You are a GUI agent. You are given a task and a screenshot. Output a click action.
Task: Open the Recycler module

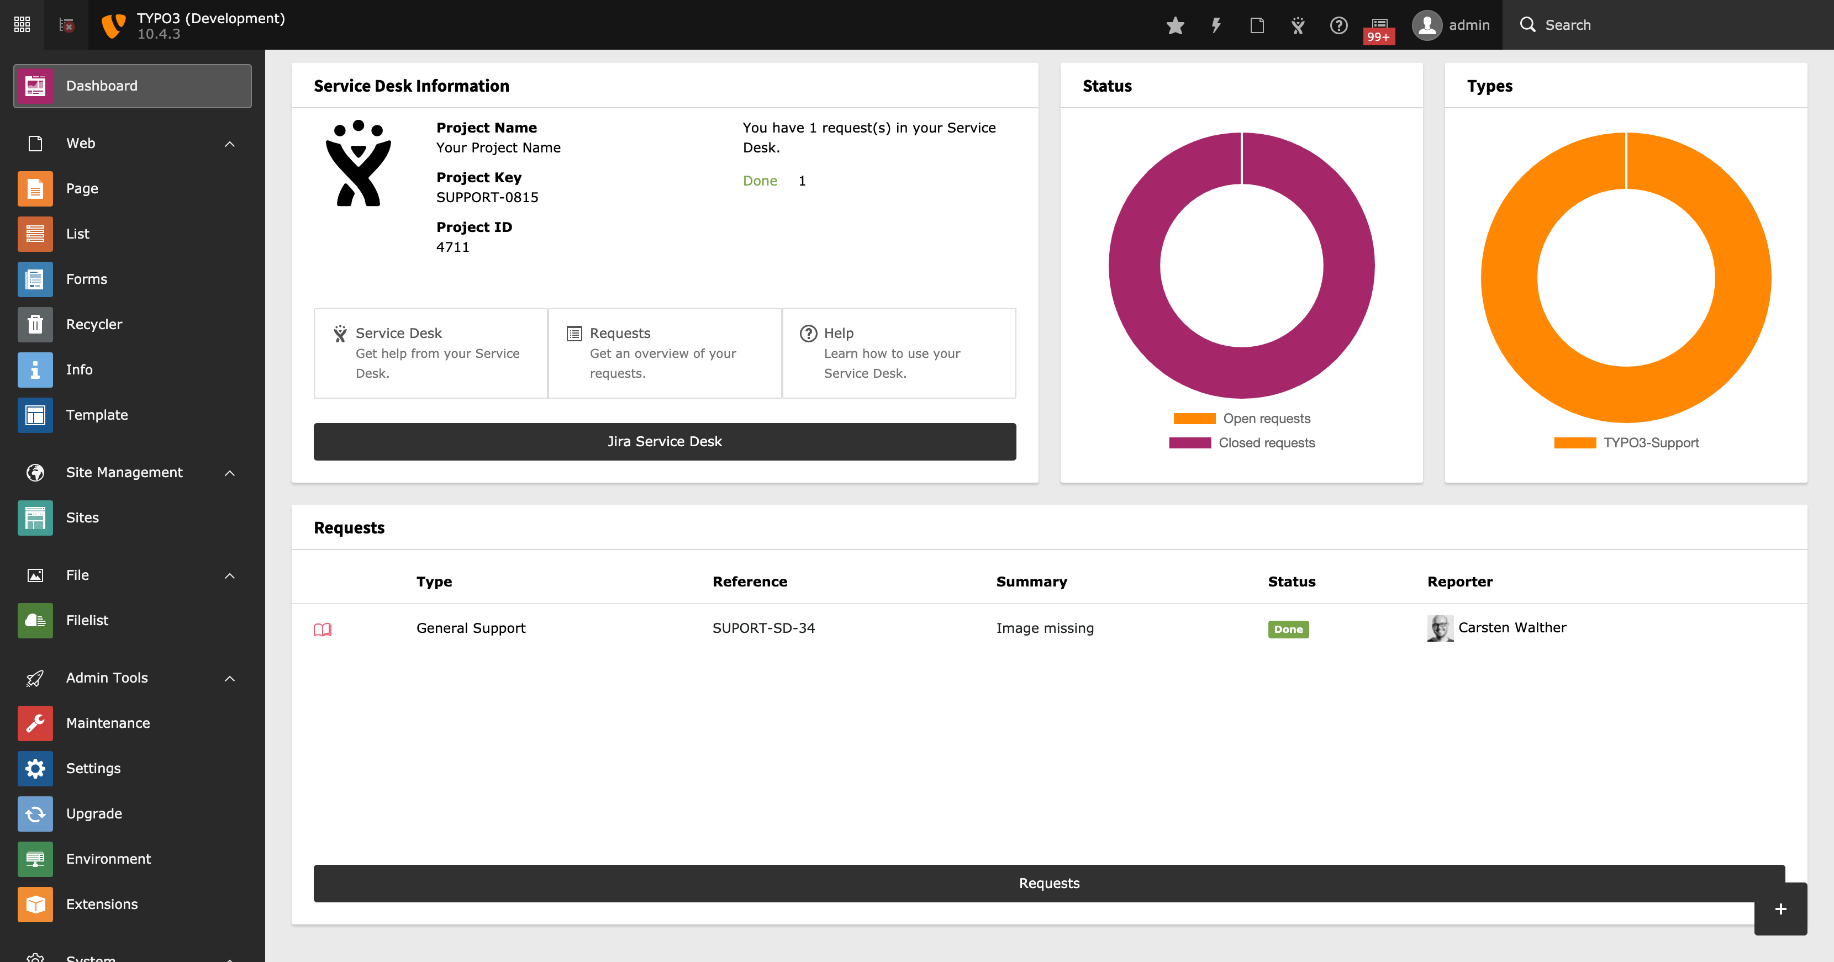point(133,325)
